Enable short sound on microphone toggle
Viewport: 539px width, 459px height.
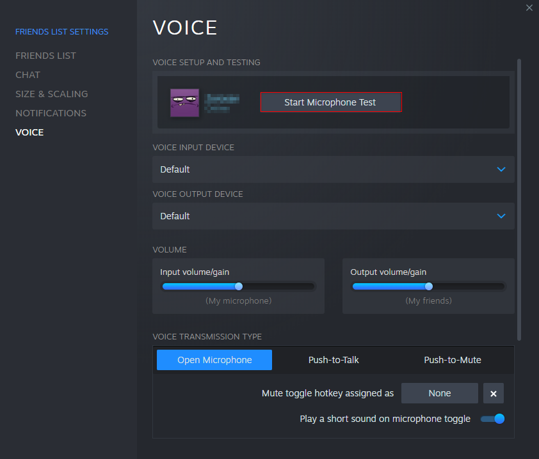[492, 419]
